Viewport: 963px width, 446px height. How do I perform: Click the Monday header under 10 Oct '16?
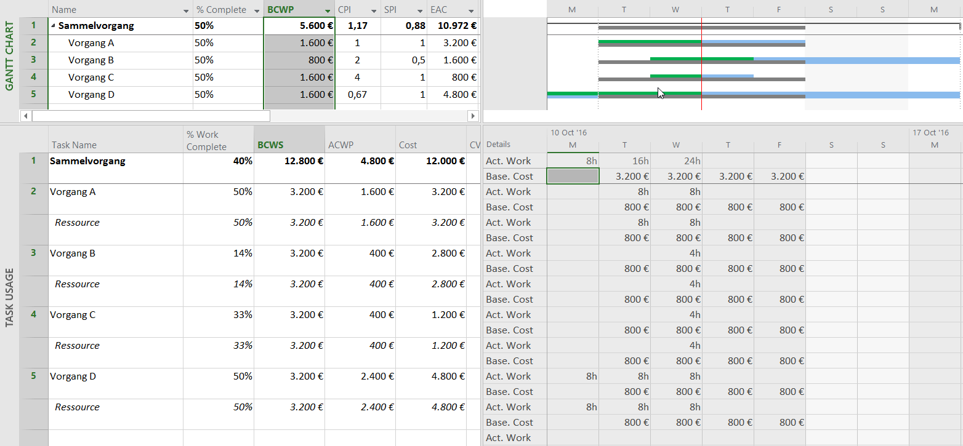click(x=573, y=145)
